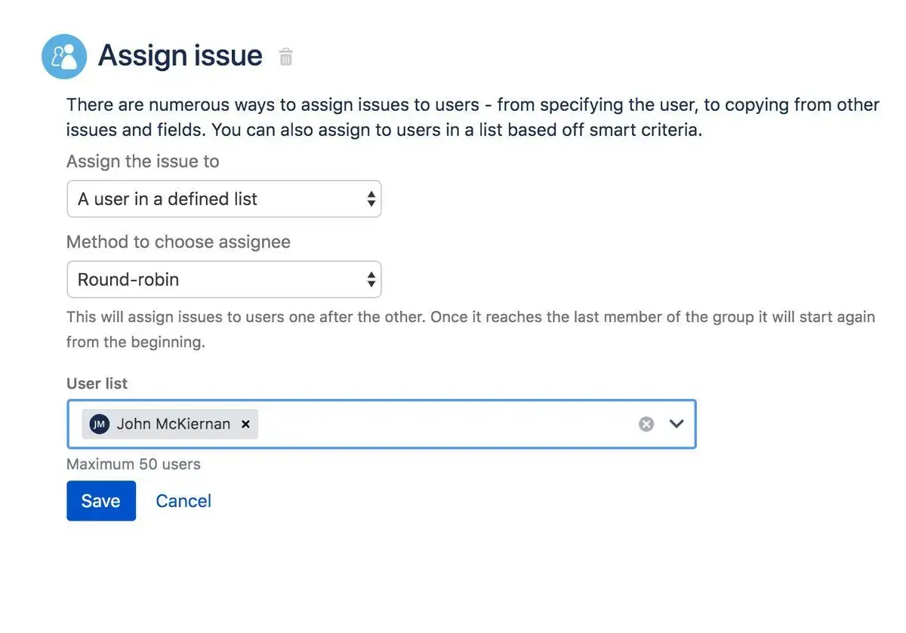Click the 'Assign issue' heading

pyautogui.click(x=180, y=56)
